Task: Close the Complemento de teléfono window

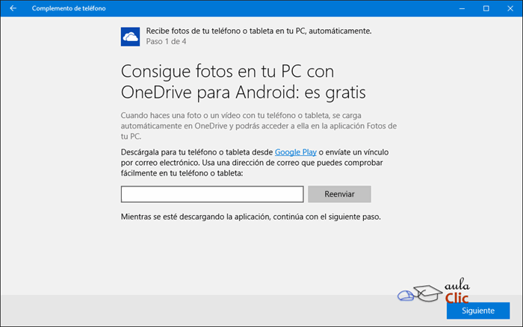Action: point(508,8)
